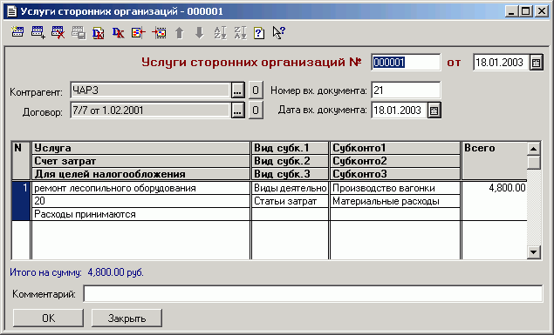The image size is (554, 335).
Task: Click the Дата вх. документа date field
Action: coord(400,111)
